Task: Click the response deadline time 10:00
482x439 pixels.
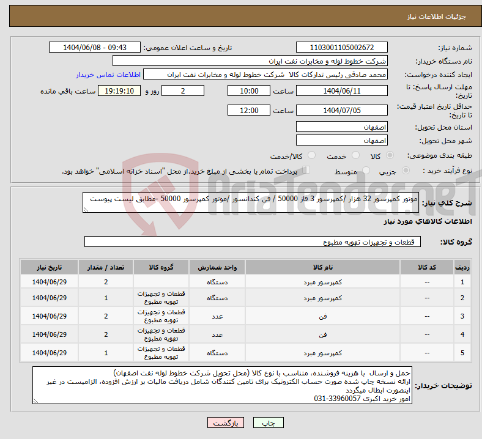Action: pyautogui.click(x=249, y=90)
